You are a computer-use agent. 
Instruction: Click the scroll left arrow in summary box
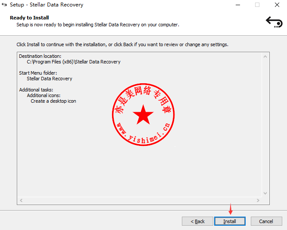click(21, 200)
